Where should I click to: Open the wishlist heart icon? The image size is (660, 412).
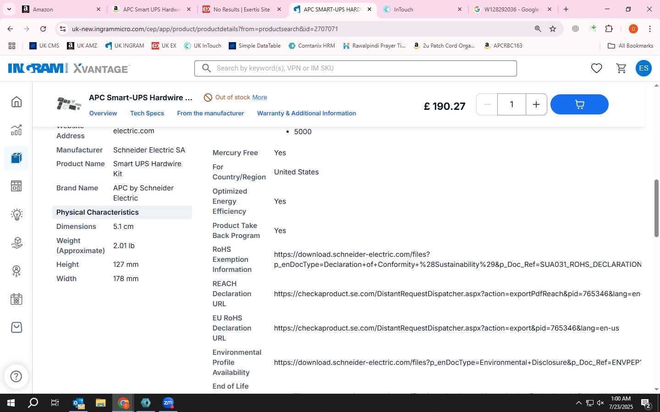click(x=596, y=68)
